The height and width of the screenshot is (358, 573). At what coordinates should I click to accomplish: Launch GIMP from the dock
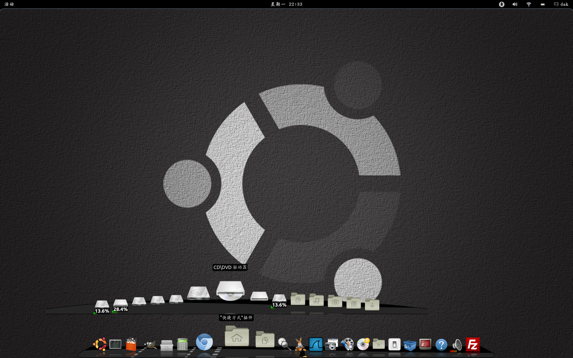point(150,345)
